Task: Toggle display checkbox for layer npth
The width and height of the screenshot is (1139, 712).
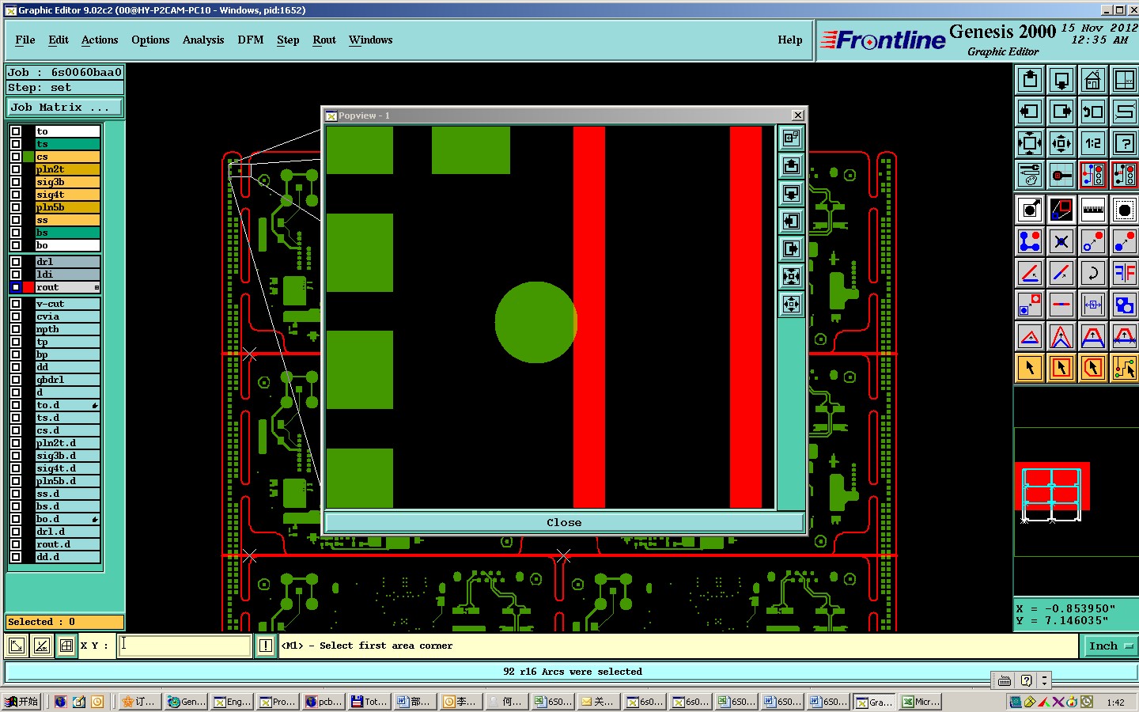Action: [x=16, y=329]
